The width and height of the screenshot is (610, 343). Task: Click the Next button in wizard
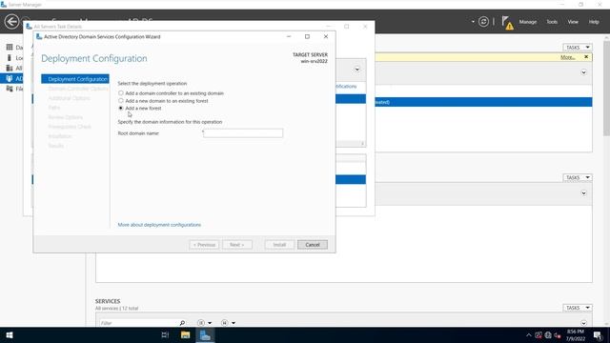[x=237, y=245]
